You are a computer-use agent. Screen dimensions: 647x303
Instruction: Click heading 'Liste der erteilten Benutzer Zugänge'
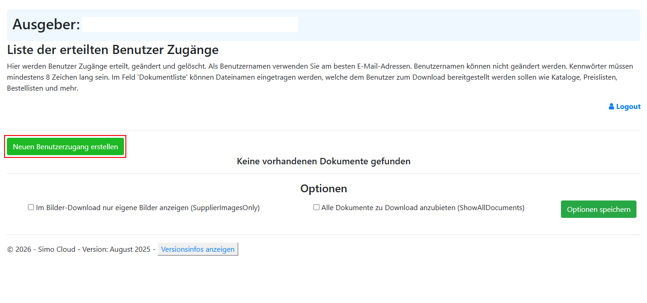(x=113, y=49)
